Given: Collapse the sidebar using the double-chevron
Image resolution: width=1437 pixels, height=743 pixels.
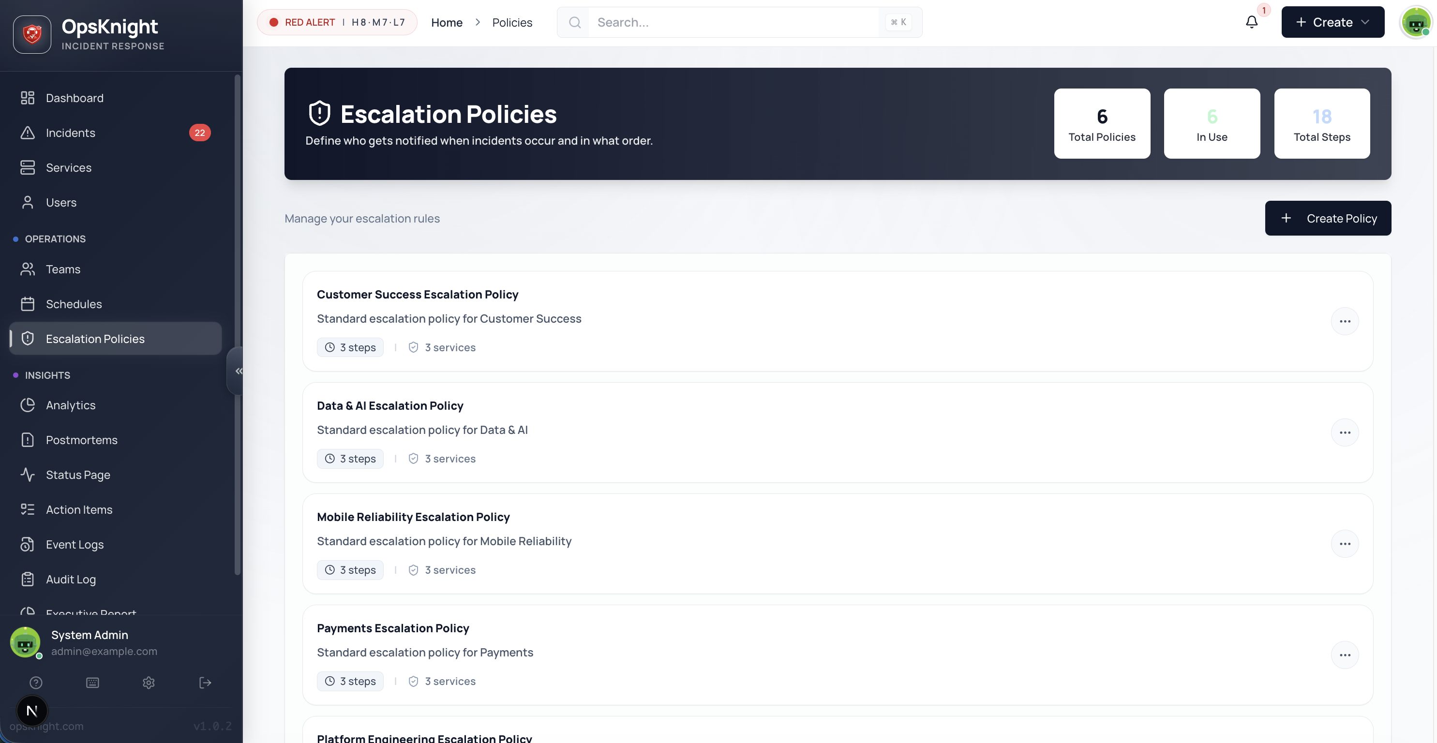Looking at the screenshot, I should pyautogui.click(x=239, y=371).
